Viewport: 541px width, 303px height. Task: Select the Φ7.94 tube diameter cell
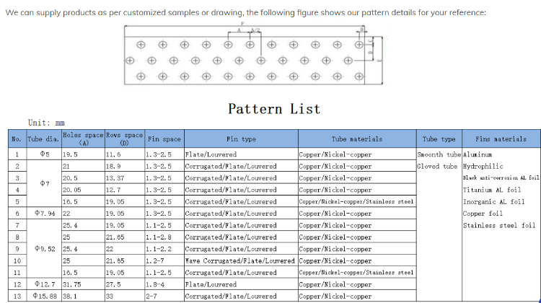[x=44, y=214]
